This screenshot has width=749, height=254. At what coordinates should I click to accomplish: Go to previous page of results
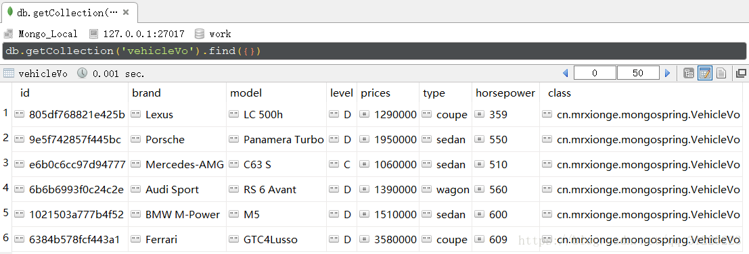pos(566,74)
